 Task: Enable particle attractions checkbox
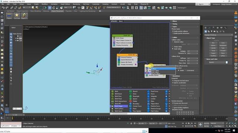(173, 33)
